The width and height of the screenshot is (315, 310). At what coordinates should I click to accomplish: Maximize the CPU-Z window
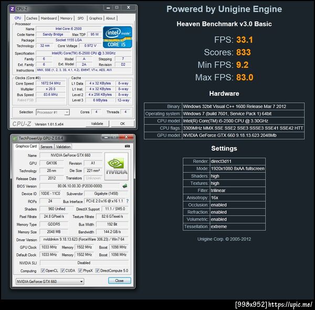(117, 8)
